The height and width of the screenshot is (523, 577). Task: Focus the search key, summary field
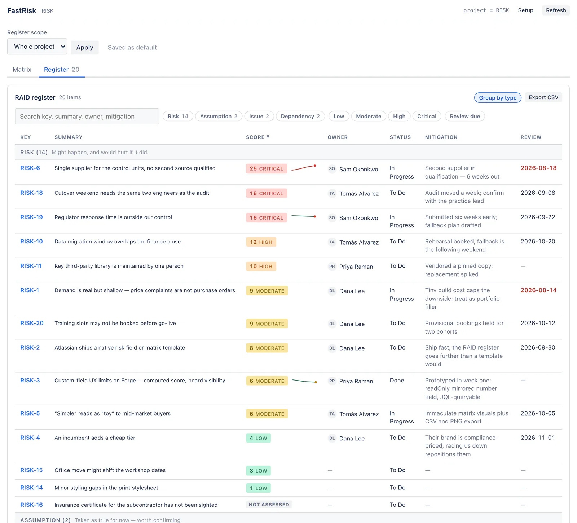tap(87, 117)
